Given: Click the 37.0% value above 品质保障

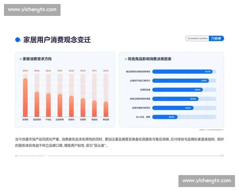Looking at the screenshot, I should pyautogui.click(x=60, y=71).
